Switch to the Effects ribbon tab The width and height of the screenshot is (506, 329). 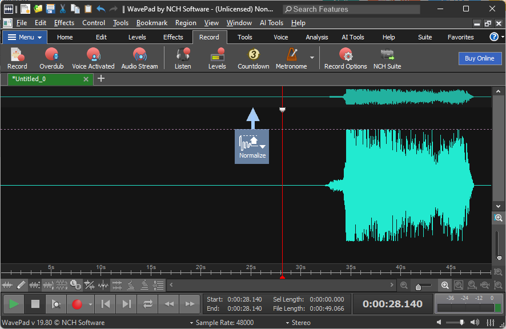pos(173,37)
